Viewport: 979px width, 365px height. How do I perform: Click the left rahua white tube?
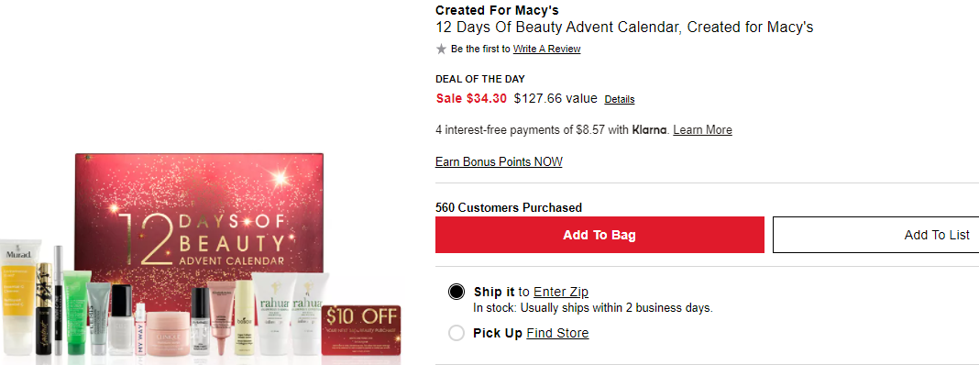tap(273, 313)
